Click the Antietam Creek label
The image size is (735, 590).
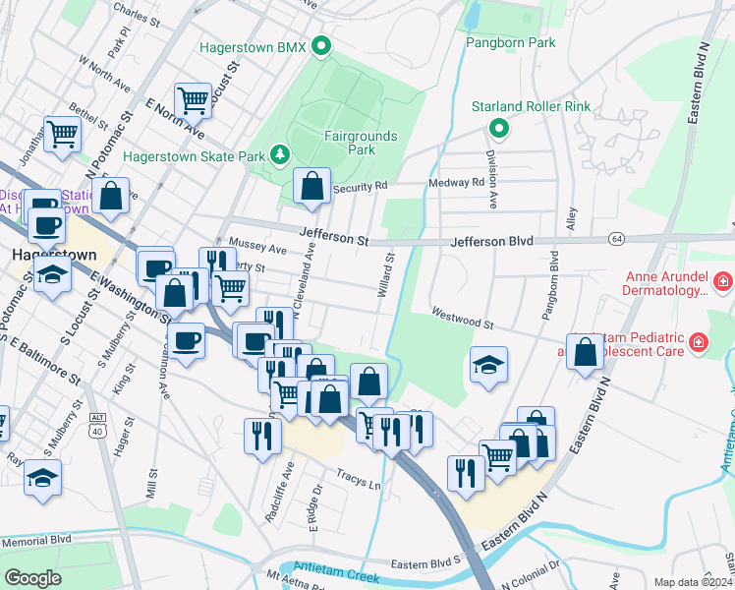click(337, 572)
